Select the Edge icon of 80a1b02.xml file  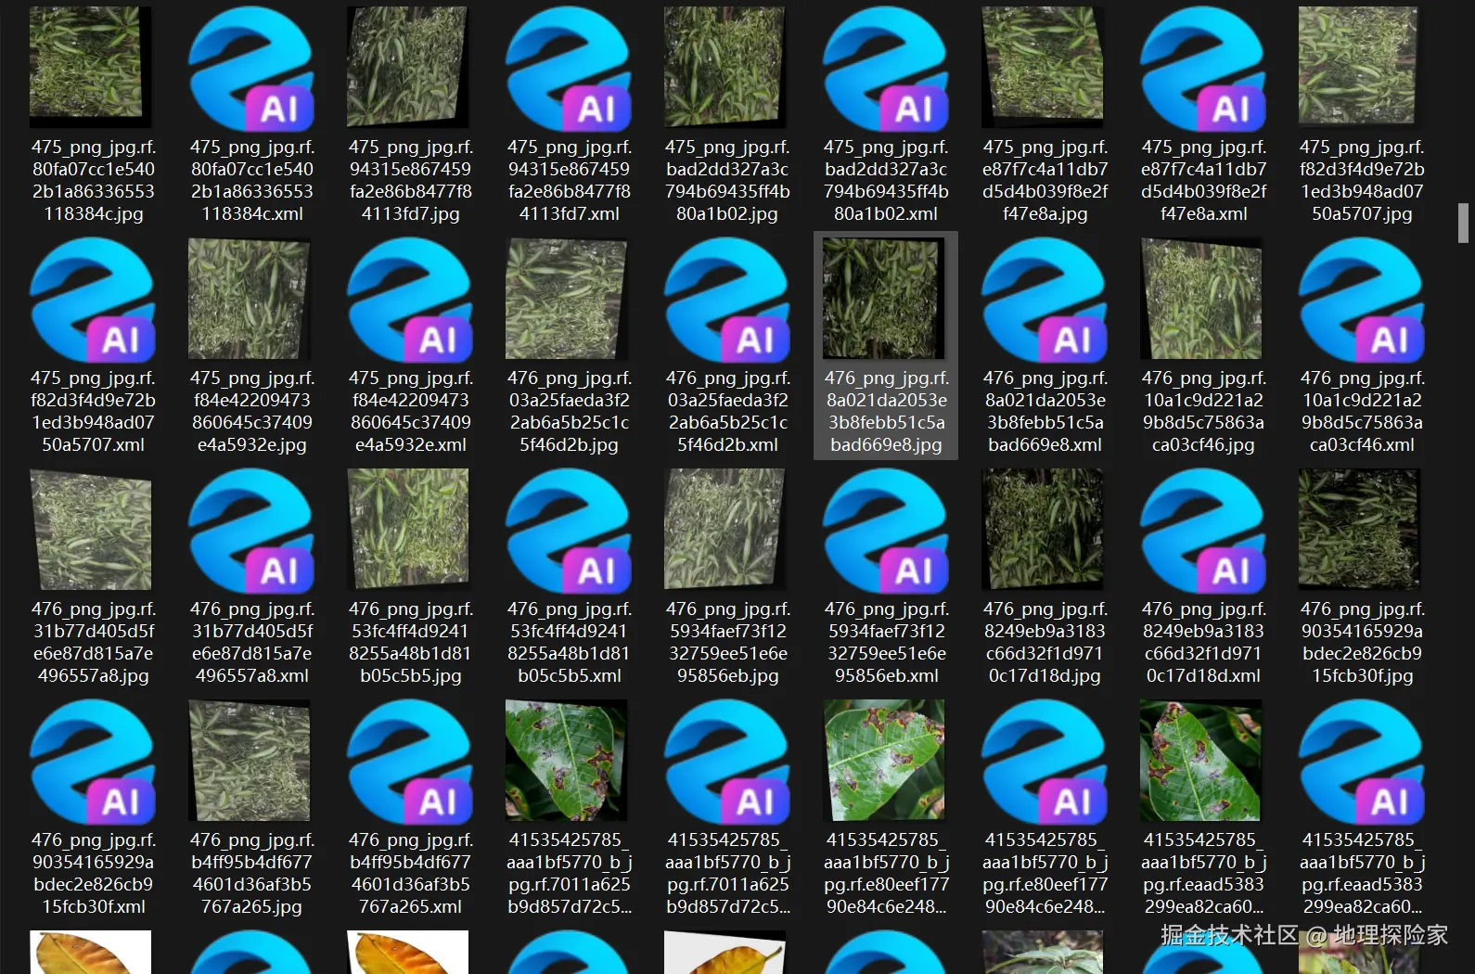(x=886, y=68)
